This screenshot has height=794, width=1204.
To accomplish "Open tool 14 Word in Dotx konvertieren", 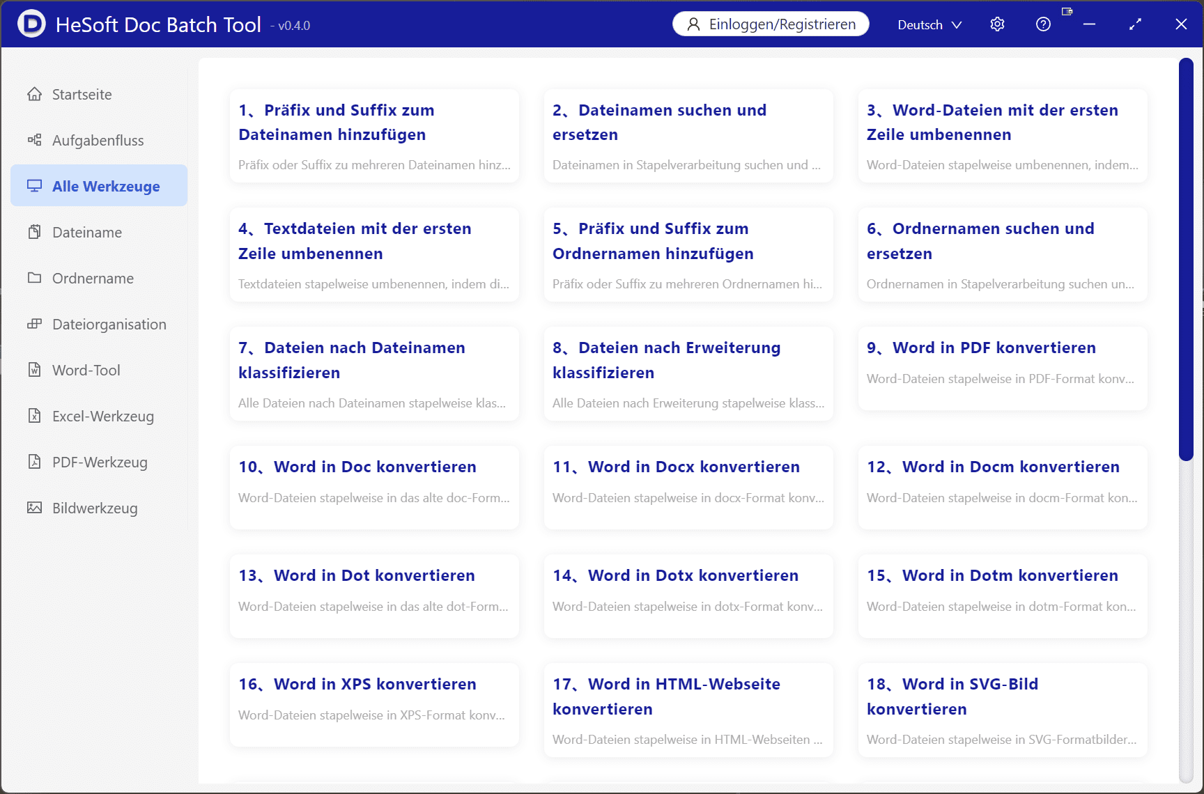I will 688,596.
